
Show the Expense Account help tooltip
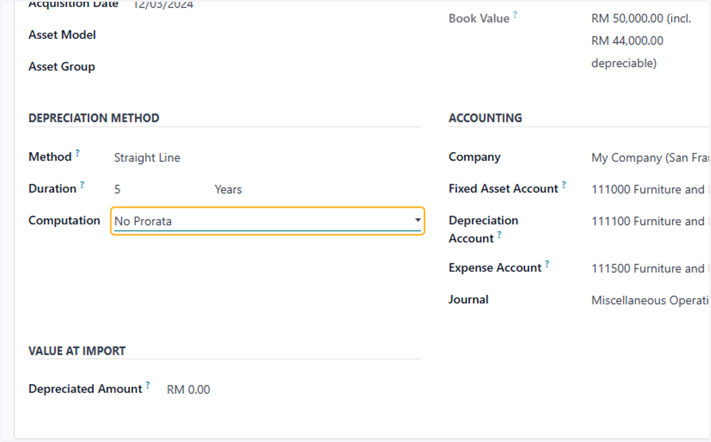tap(547, 264)
